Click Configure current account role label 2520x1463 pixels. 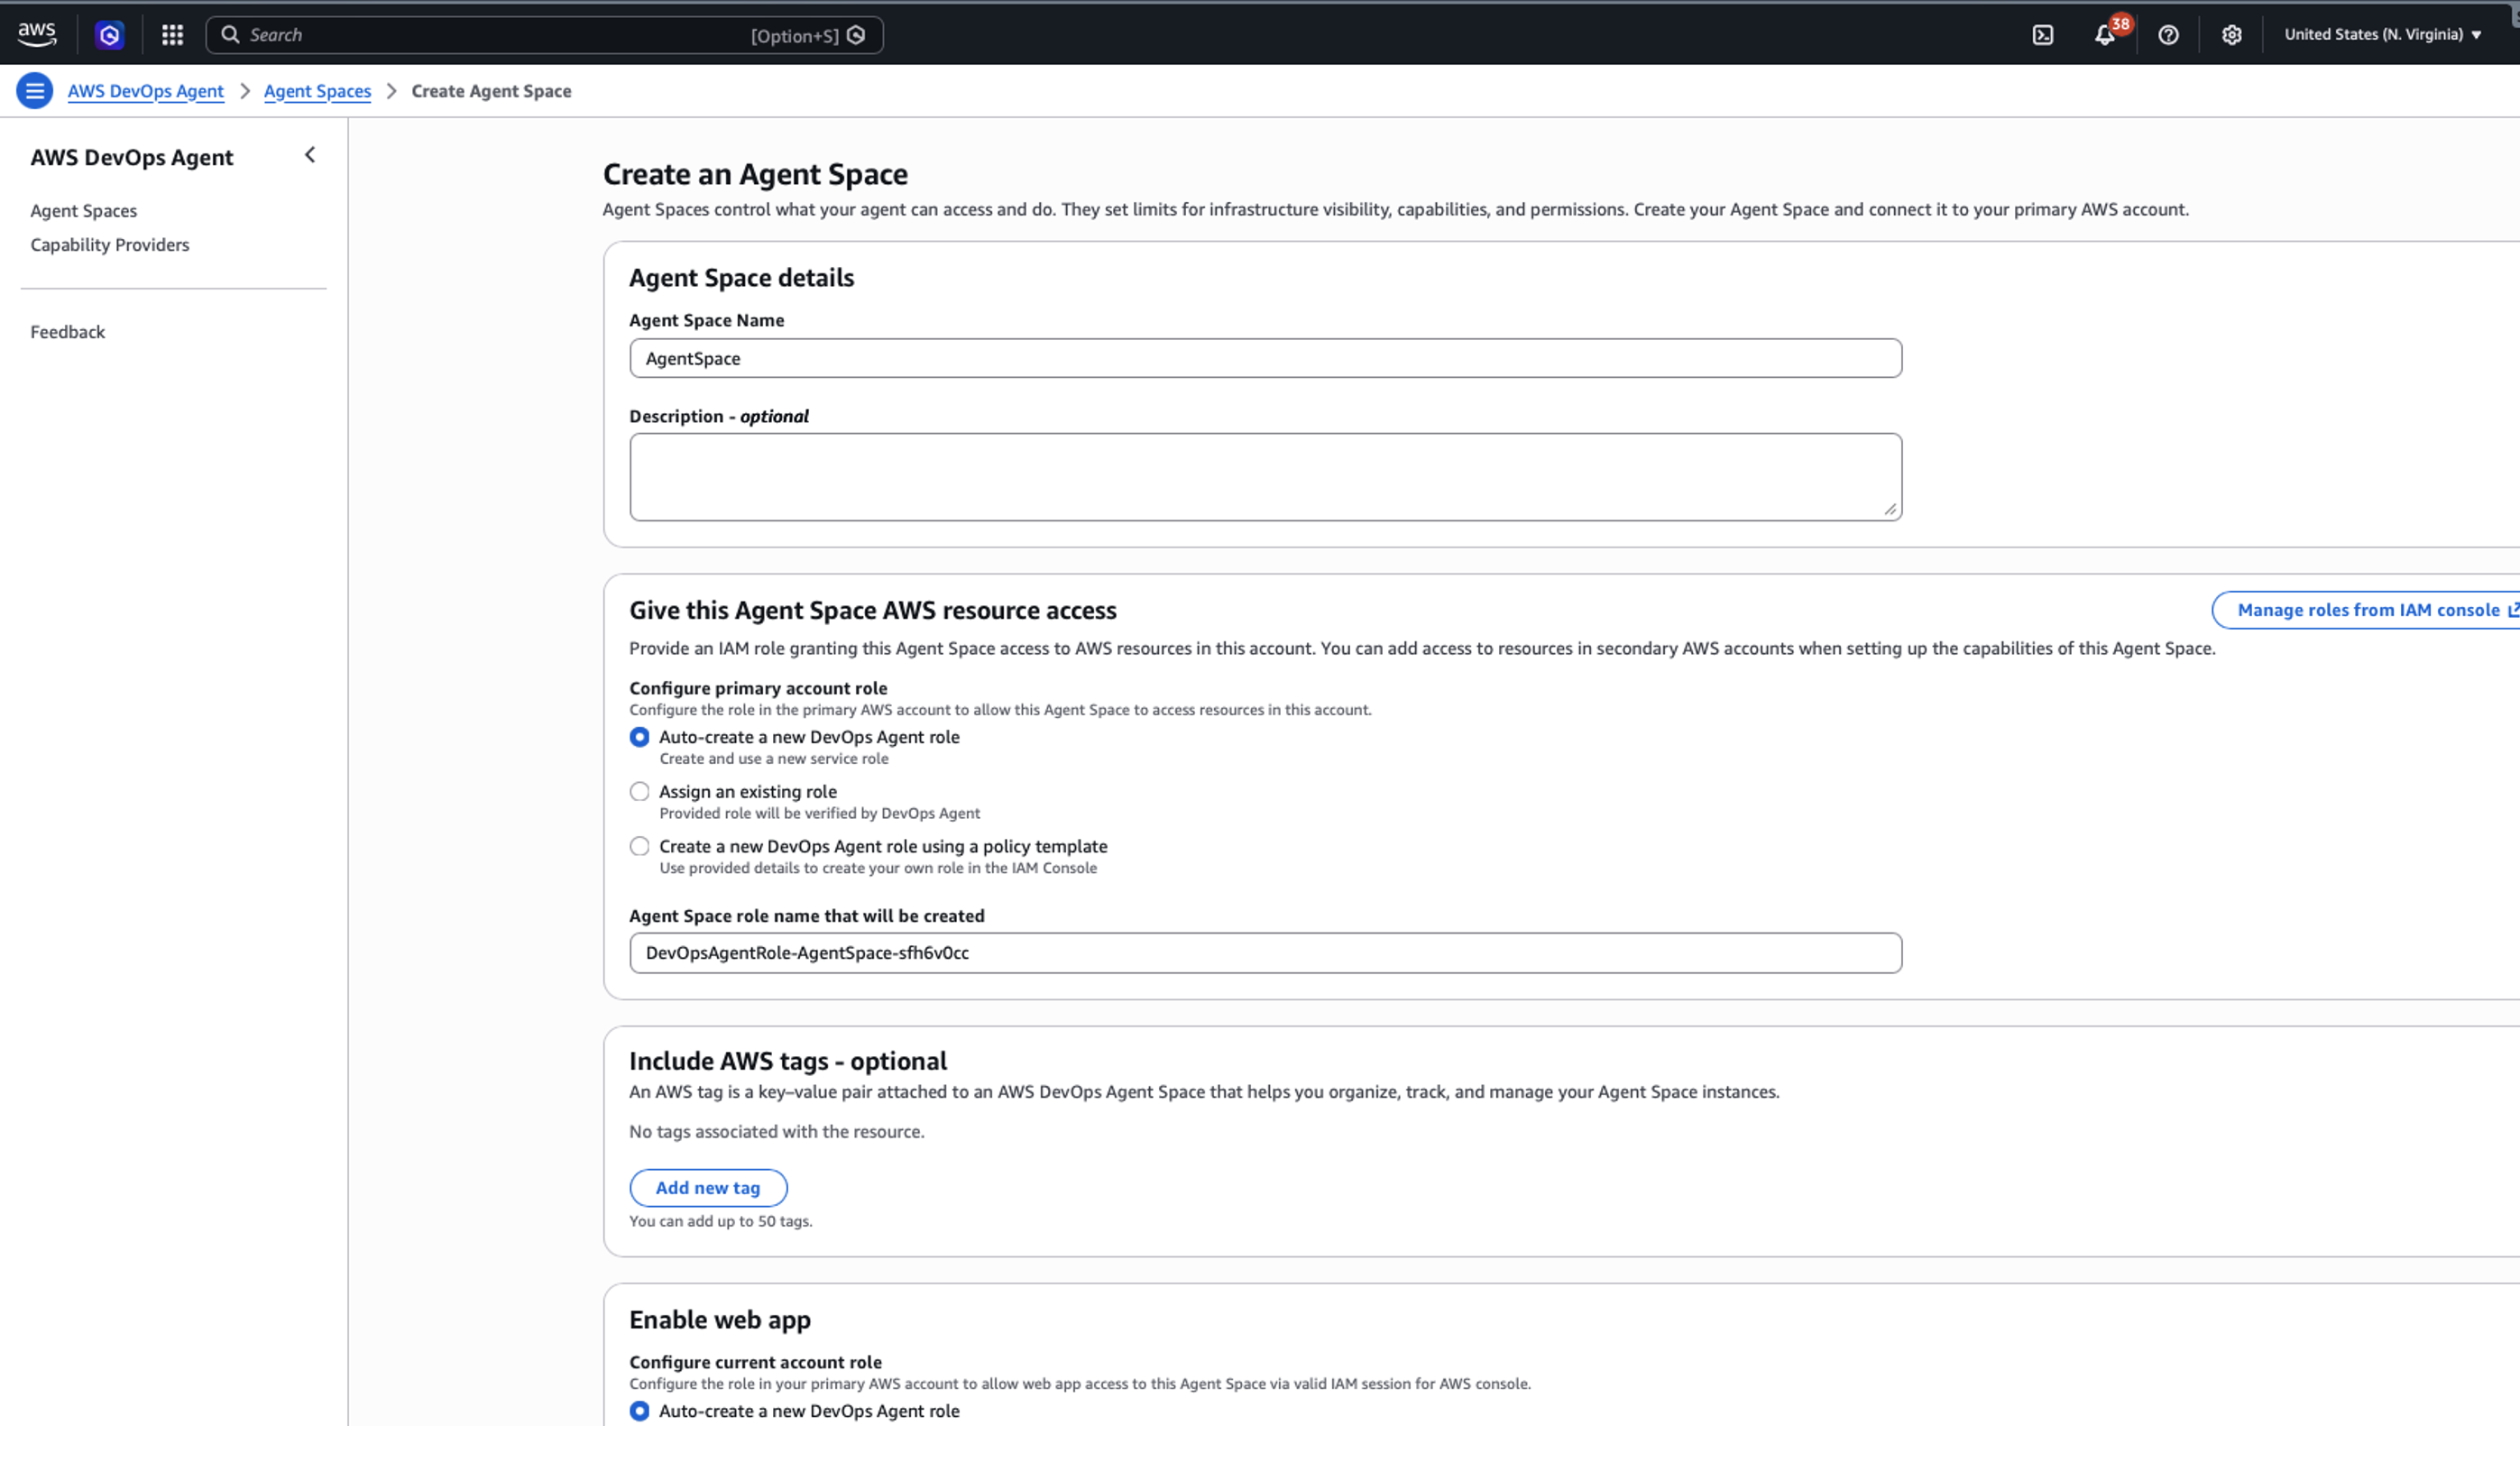(x=755, y=1362)
